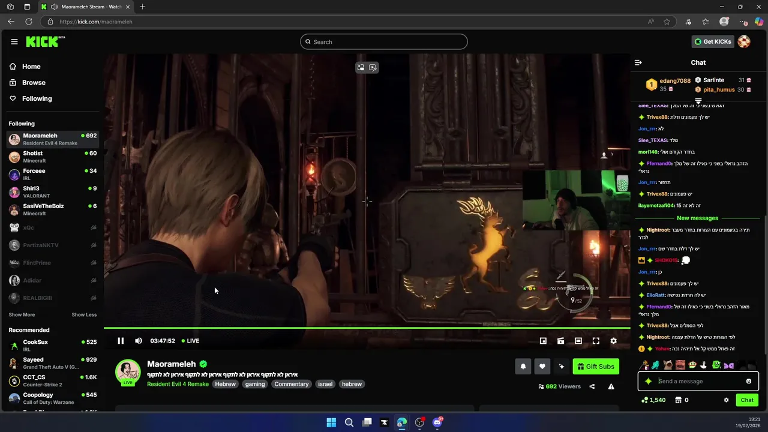Image resolution: width=768 pixels, height=432 pixels.
Task: Open recommended Copology channel
Action: click(x=53, y=398)
